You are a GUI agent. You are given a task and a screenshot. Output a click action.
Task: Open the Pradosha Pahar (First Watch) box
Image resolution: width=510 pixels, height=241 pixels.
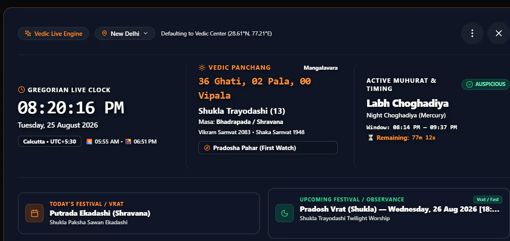click(268, 148)
